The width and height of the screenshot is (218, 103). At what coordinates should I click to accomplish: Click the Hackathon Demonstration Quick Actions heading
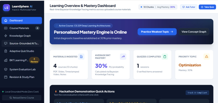[x=87, y=91]
